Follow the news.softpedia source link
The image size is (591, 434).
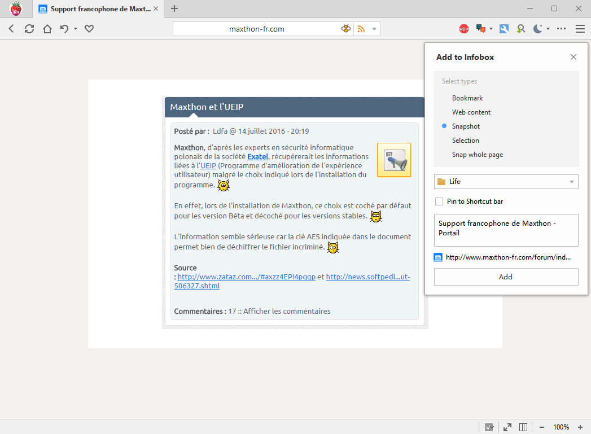pyautogui.click(x=368, y=277)
